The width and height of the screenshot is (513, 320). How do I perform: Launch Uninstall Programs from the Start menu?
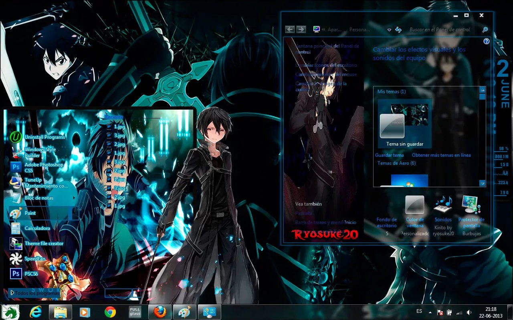(38, 137)
